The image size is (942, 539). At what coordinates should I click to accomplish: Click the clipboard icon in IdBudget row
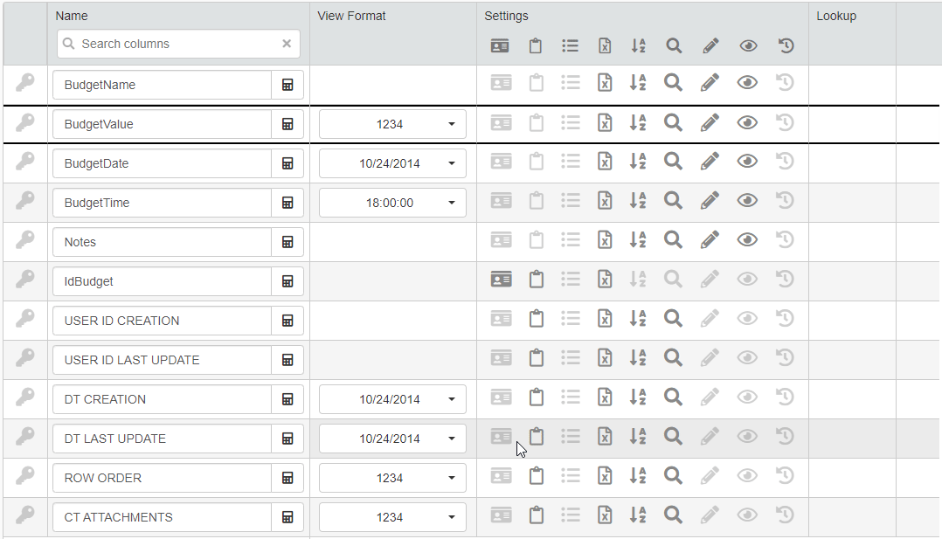[536, 279]
